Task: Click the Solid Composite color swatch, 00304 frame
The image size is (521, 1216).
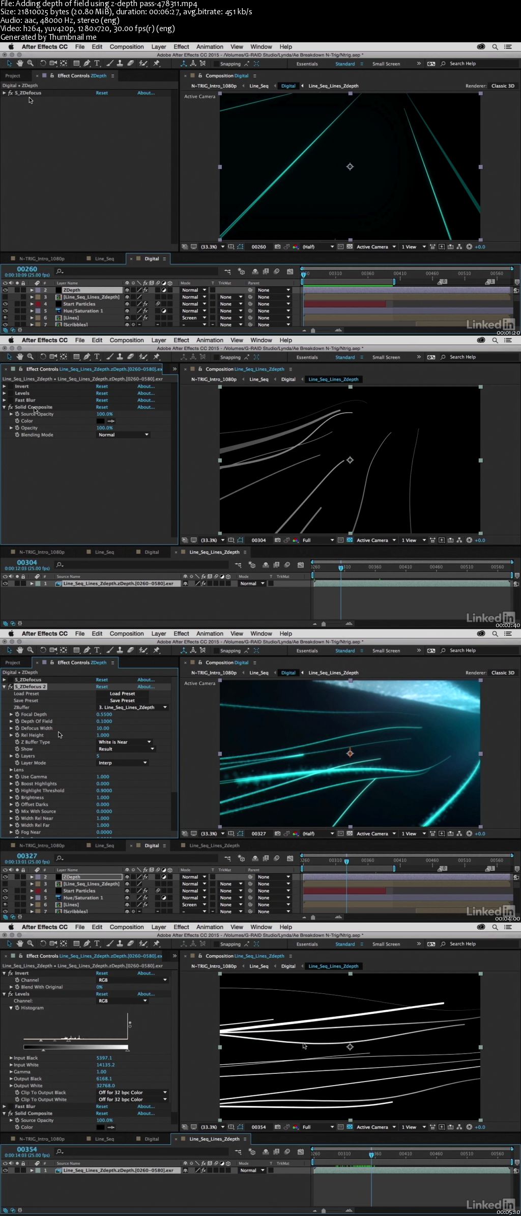Action: point(100,421)
